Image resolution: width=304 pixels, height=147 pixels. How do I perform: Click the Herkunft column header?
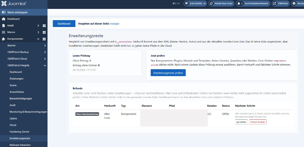click(110, 106)
